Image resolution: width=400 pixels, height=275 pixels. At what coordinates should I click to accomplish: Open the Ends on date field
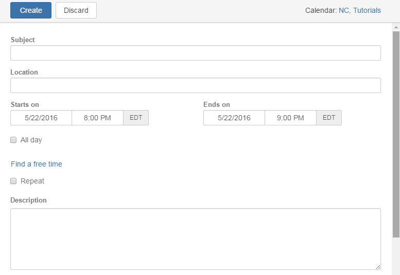pyautogui.click(x=234, y=118)
